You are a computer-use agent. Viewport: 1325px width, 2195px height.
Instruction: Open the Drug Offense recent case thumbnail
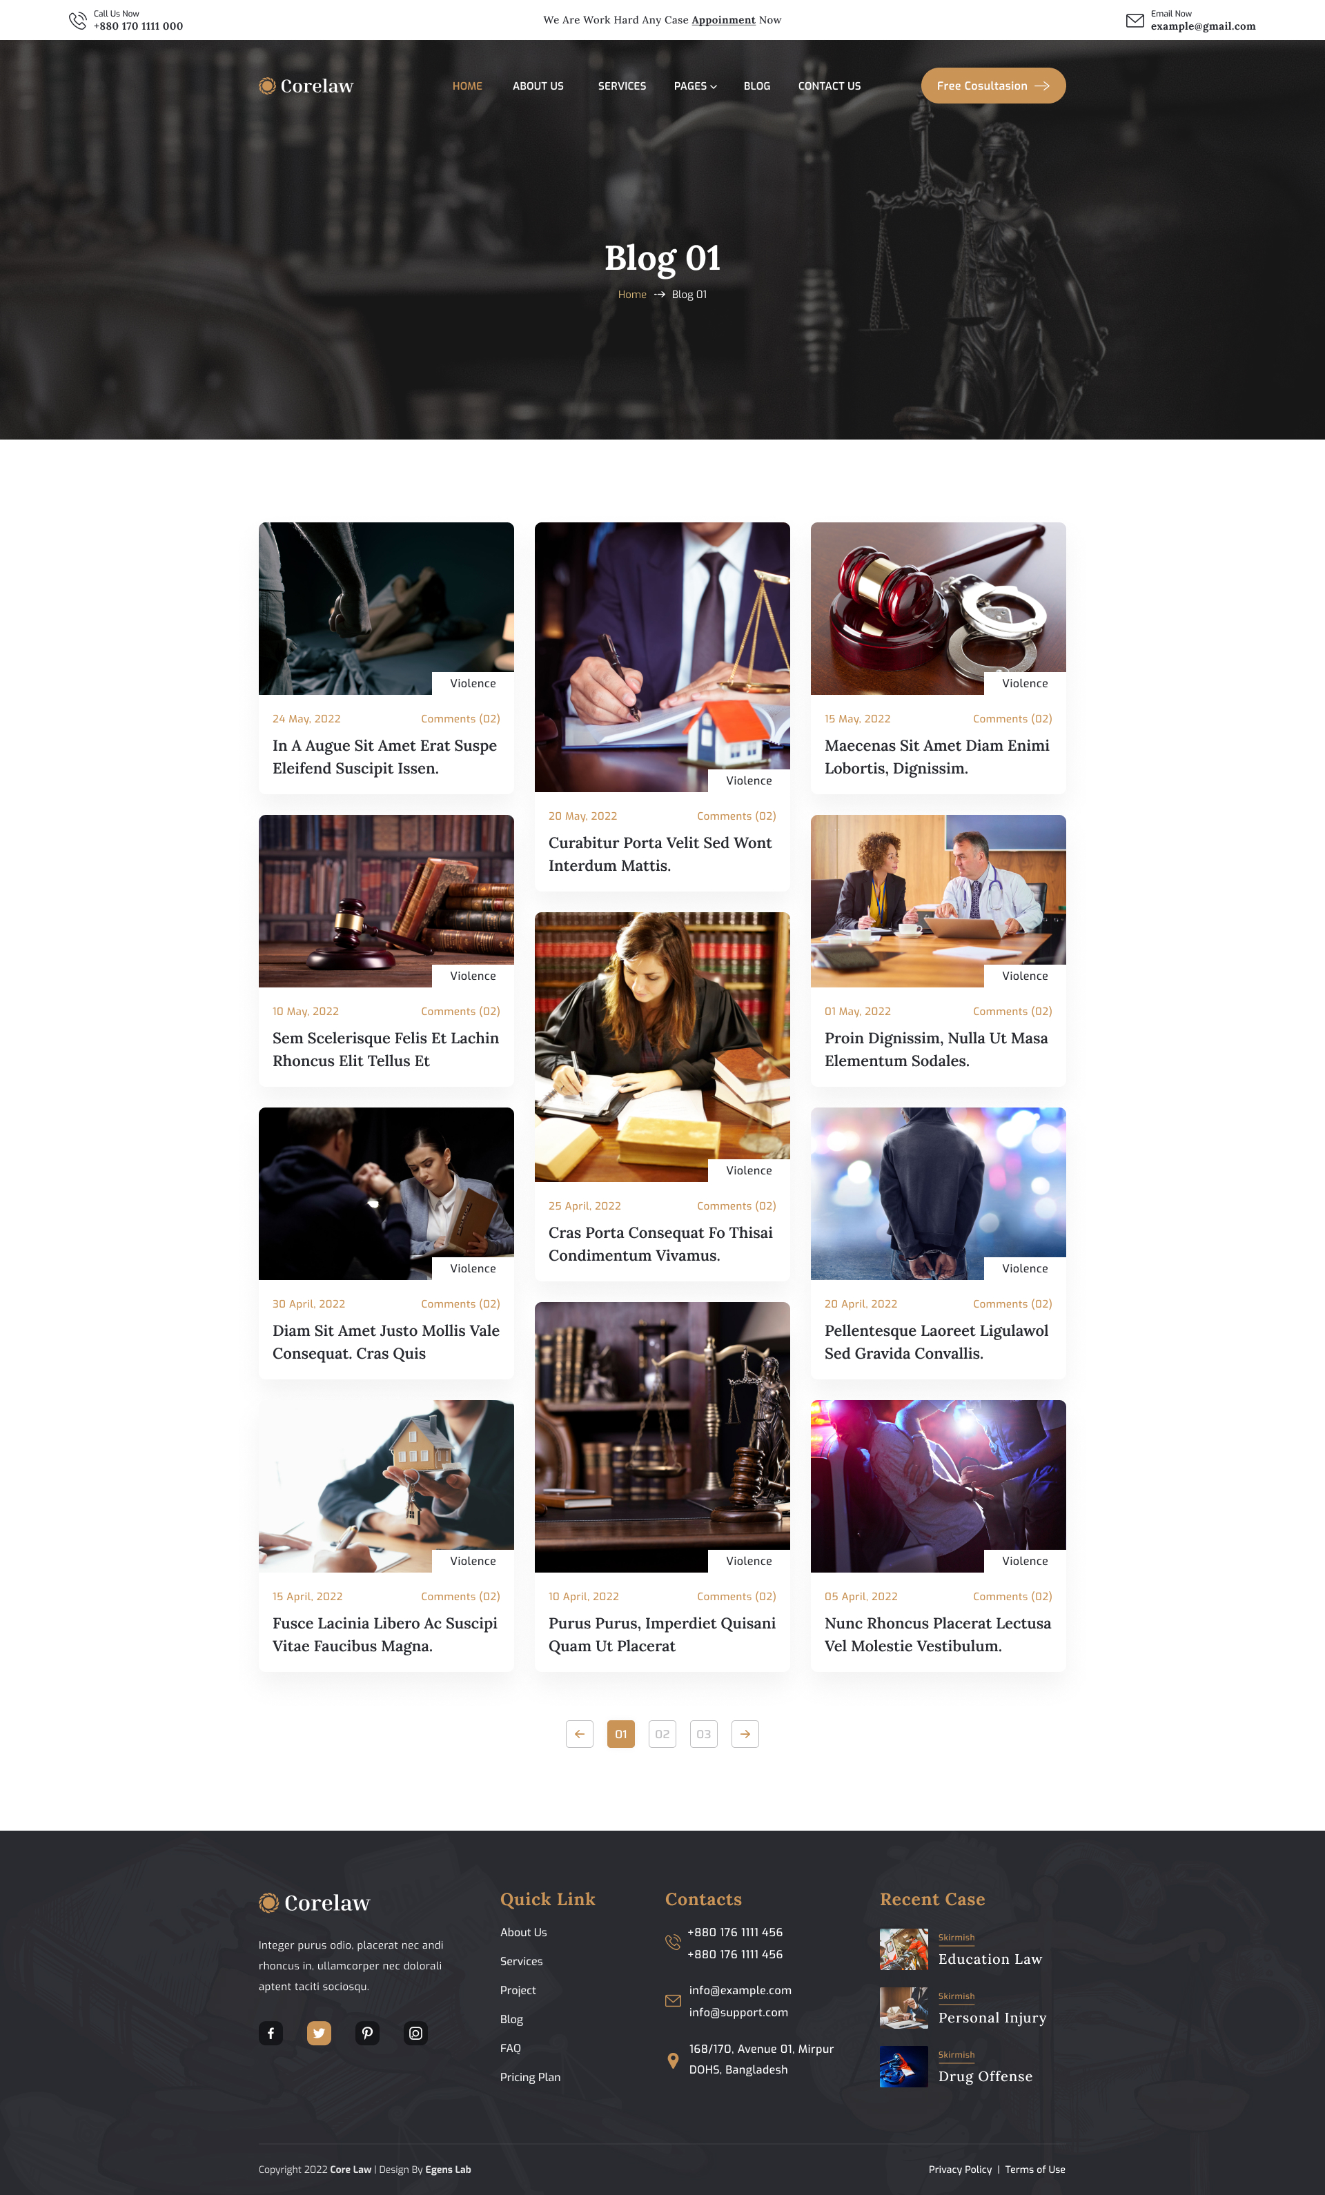[x=903, y=2067]
